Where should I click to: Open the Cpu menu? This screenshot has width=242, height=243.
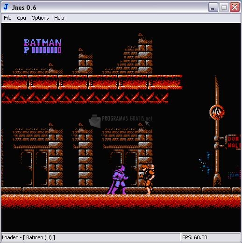(x=21, y=18)
